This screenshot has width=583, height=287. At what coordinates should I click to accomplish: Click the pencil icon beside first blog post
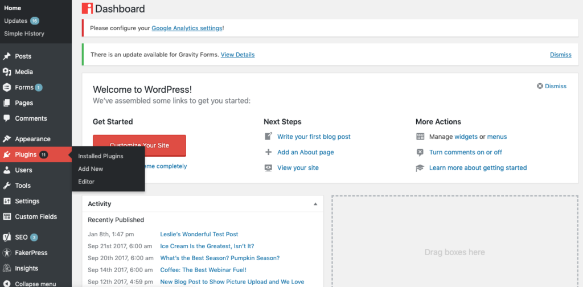tap(268, 137)
